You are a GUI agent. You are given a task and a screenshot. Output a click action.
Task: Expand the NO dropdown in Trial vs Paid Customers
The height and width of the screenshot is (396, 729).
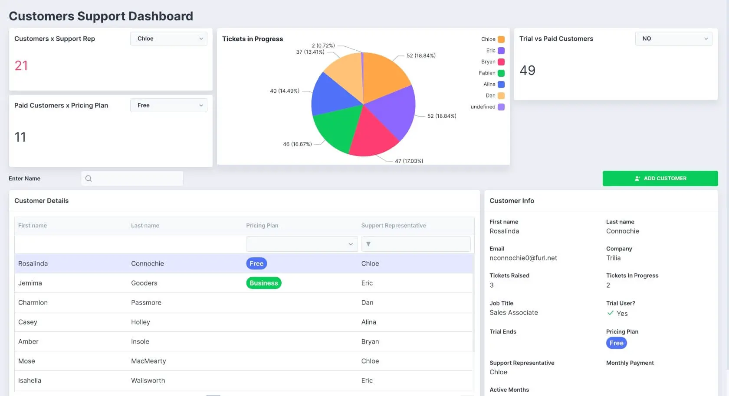673,39
